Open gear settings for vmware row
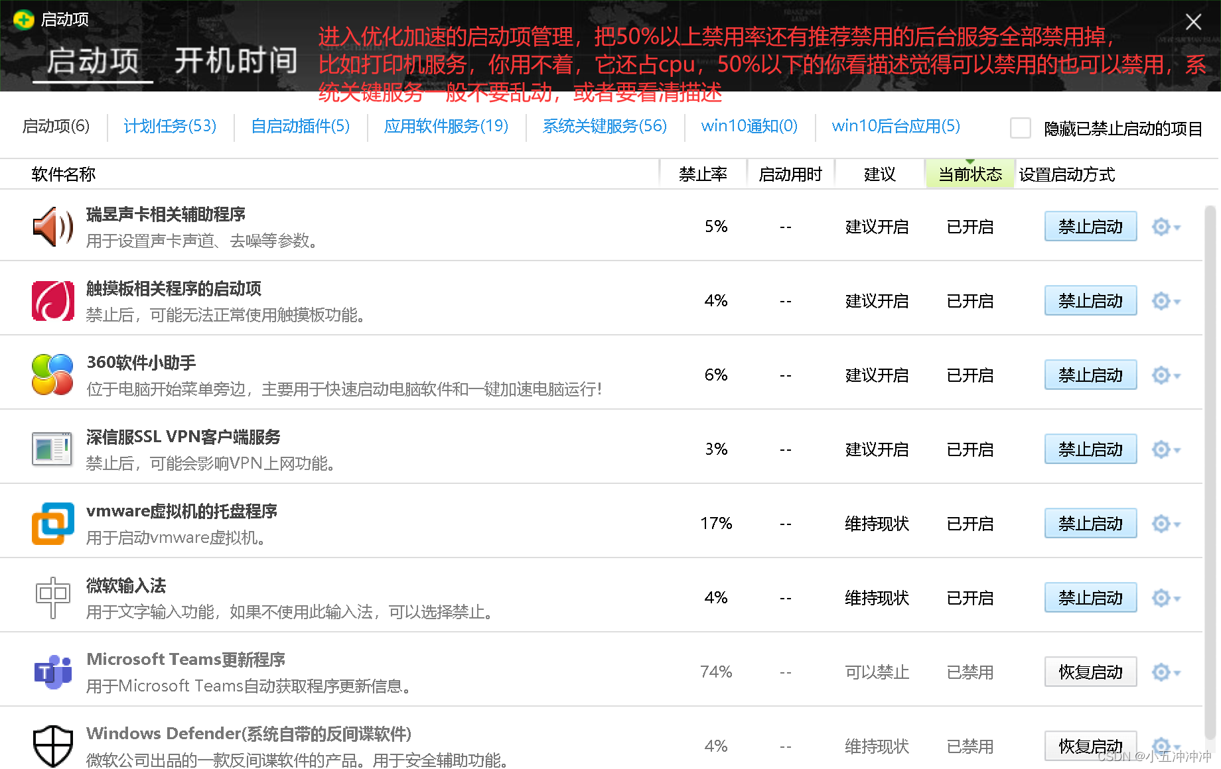The height and width of the screenshot is (769, 1221). tap(1166, 524)
